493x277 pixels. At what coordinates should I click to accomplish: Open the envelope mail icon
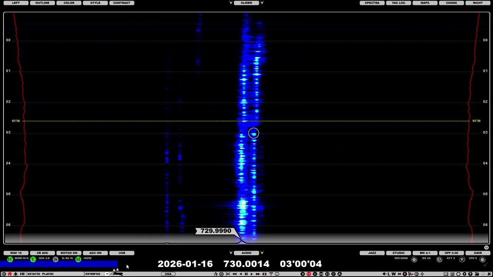(x=446, y=274)
